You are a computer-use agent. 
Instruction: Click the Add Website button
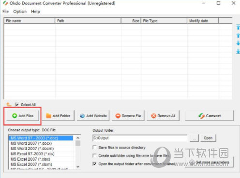[93, 116]
